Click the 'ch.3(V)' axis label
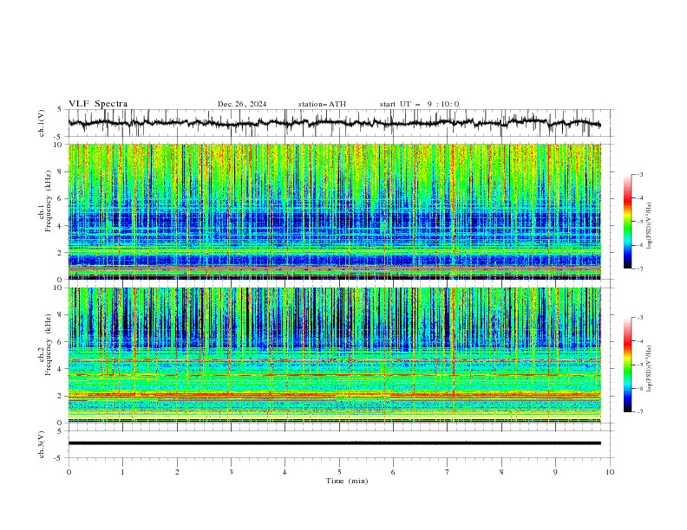 pyautogui.click(x=41, y=444)
